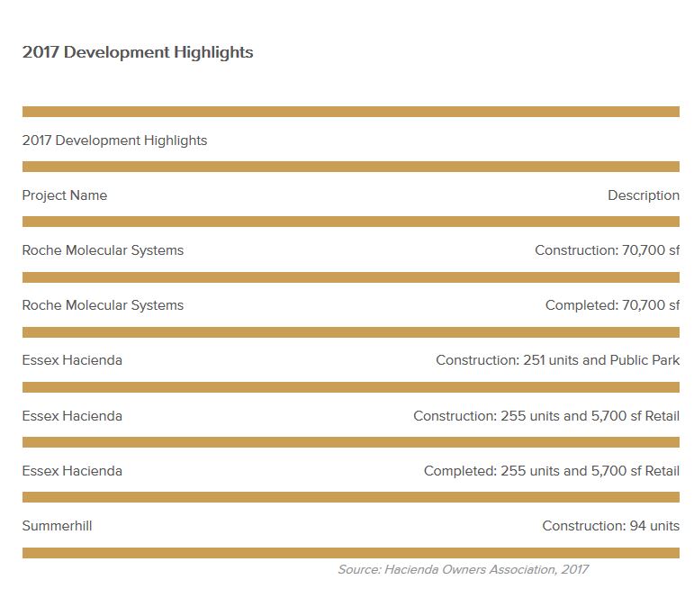Screen dimensions: 694x589
Task: Click the "Construction: 94 units" description
Action: [610, 526]
